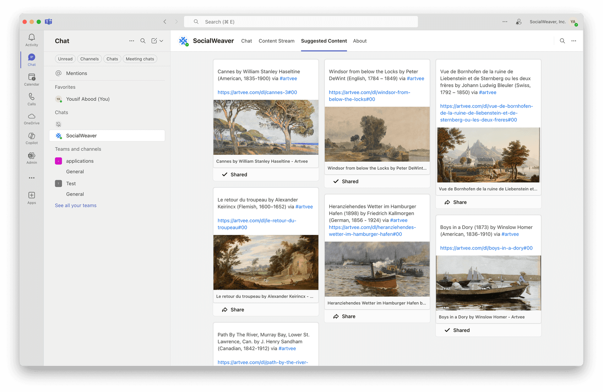Open the Admin app icon
The width and height of the screenshot is (603, 392).
[x=31, y=156]
